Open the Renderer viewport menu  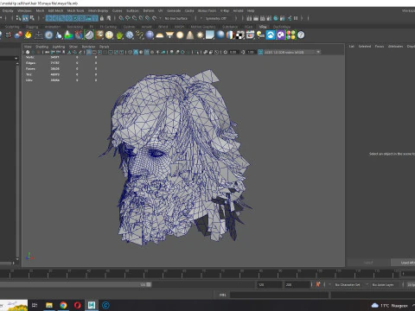(88, 47)
